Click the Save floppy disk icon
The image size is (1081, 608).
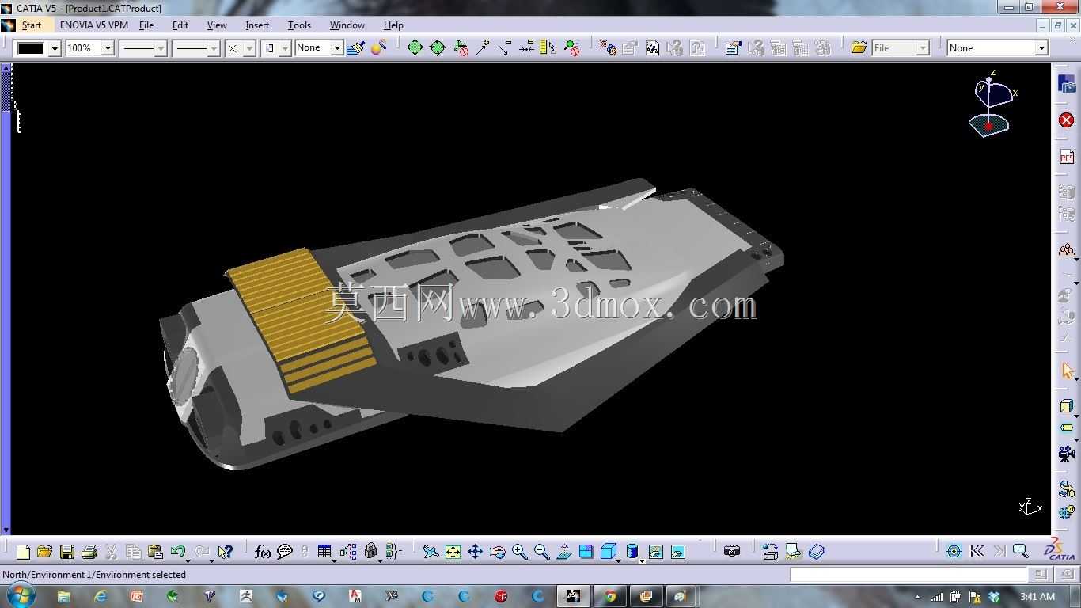67,552
